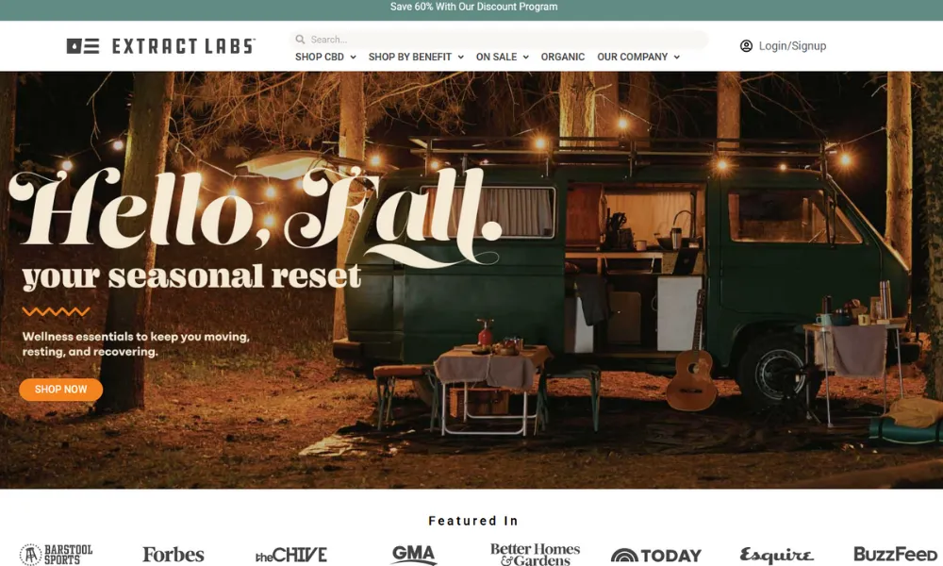
Task: Click the user account icon
Action: [x=746, y=45]
